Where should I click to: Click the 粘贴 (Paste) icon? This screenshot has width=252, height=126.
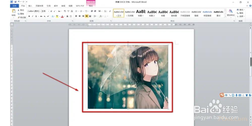pos(14,11)
